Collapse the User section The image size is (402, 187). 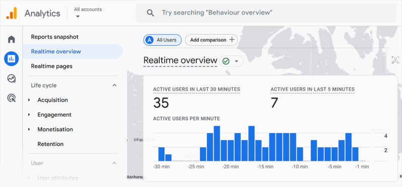point(115,163)
